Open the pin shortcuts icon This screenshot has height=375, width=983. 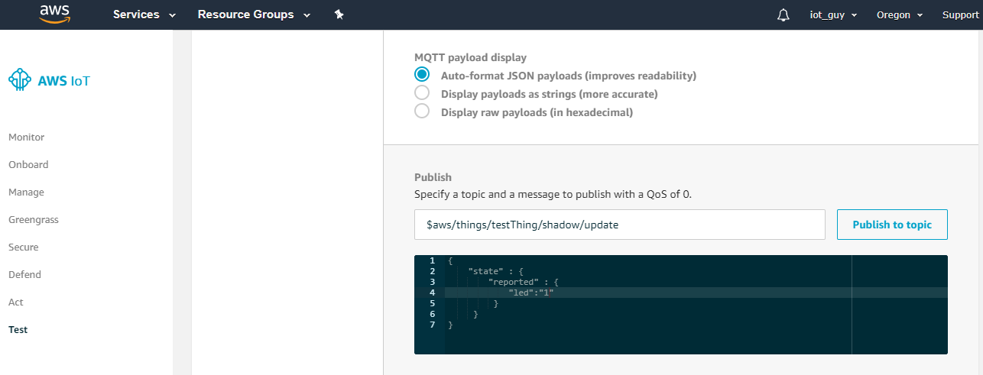339,15
